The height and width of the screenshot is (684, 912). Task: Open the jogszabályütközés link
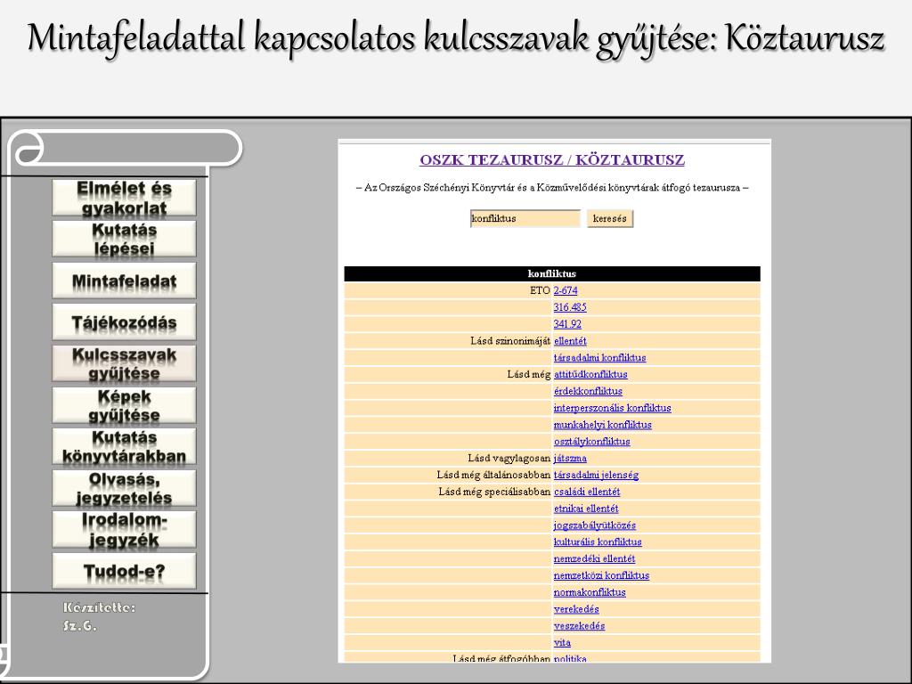594,525
